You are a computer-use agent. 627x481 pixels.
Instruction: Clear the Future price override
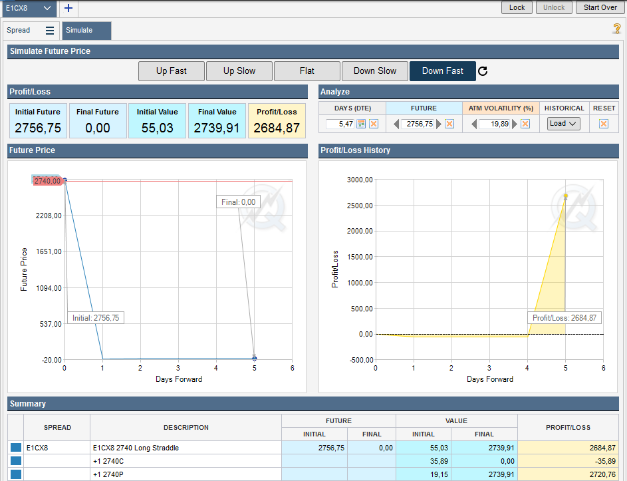pyautogui.click(x=449, y=124)
